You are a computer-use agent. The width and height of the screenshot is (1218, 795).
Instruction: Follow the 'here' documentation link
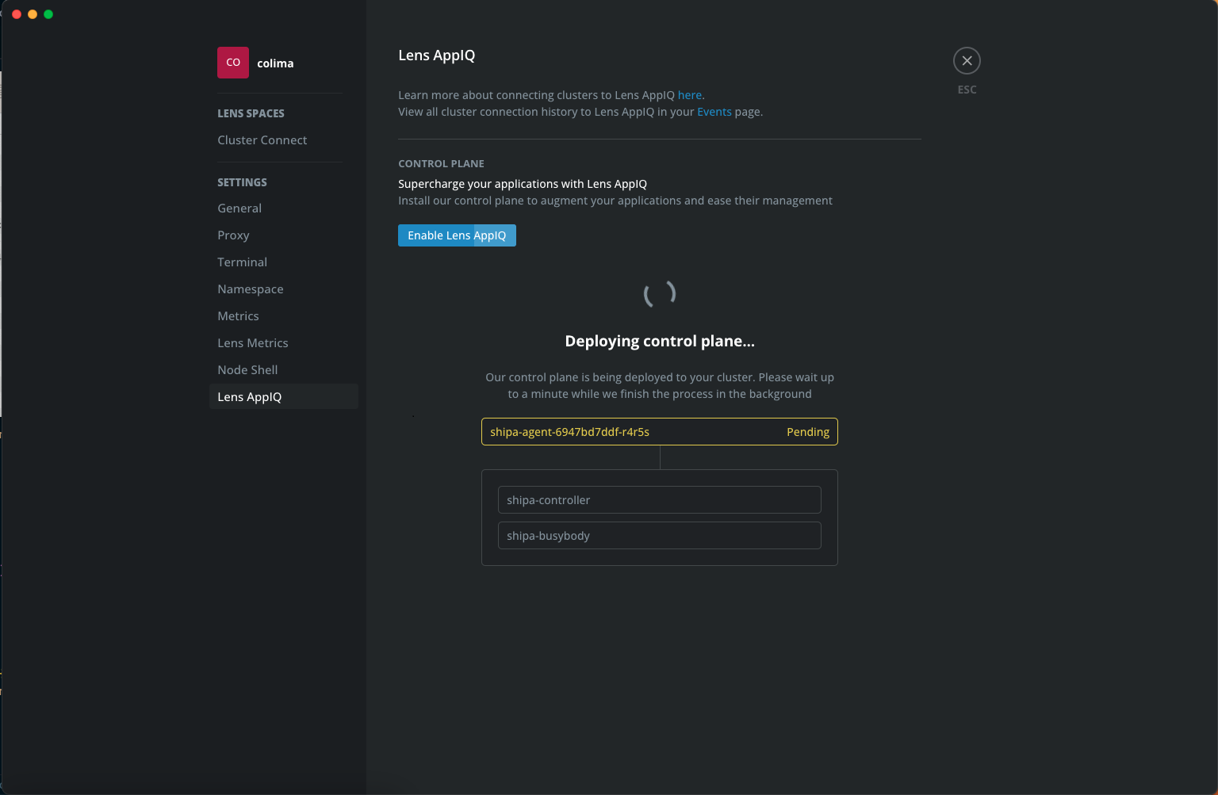pyautogui.click(x=689, y=95)
